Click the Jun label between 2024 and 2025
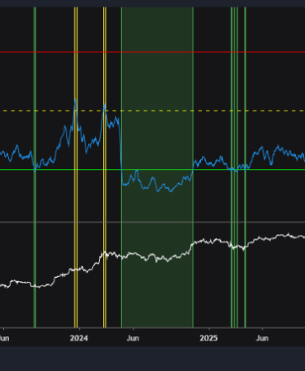 (x=133, y=338)
